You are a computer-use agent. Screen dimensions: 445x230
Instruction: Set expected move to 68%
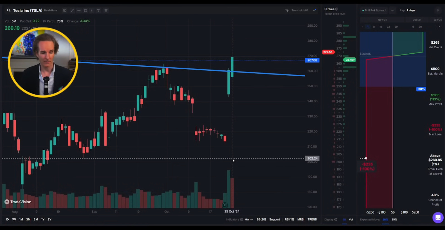pyautogui.click(x=385, y=219)
